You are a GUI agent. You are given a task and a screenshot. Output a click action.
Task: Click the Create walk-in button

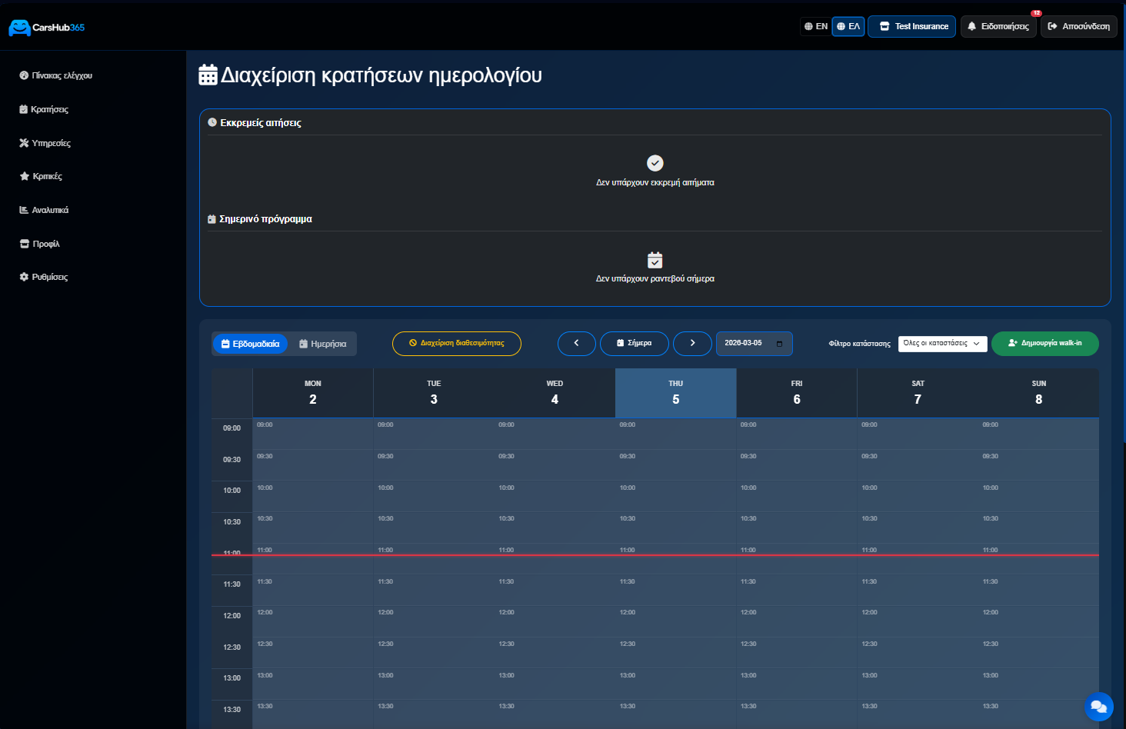pyautogui.click(x=1044, y=344)
